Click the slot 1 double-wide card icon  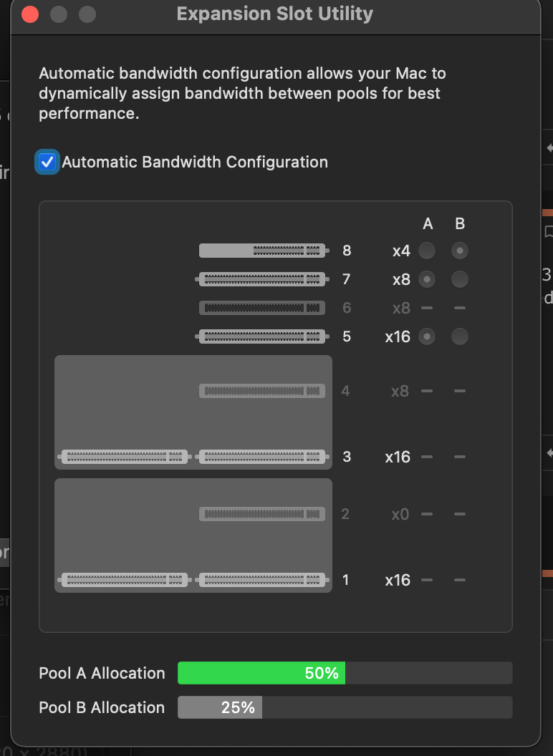pos(193,580)
